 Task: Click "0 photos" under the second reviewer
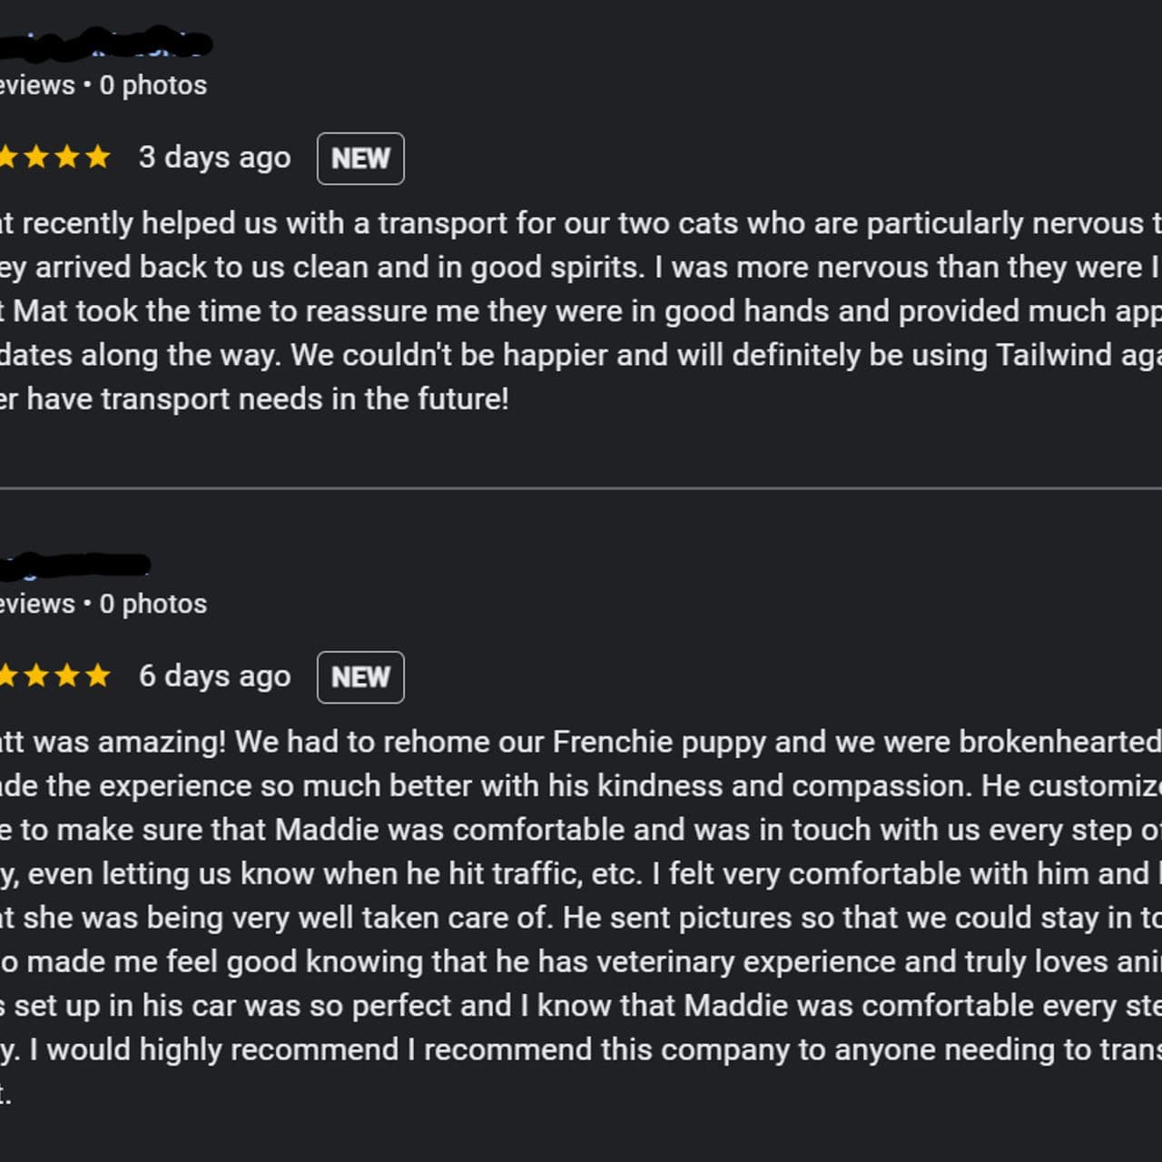point(153,604)
